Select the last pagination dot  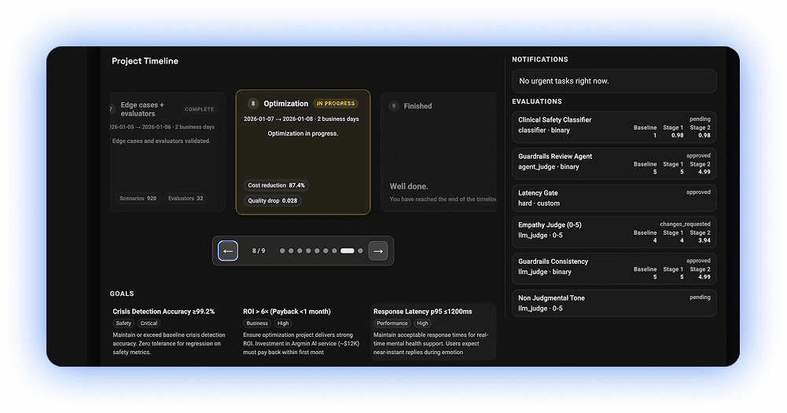pyautogui.click(x=360, y=250)
